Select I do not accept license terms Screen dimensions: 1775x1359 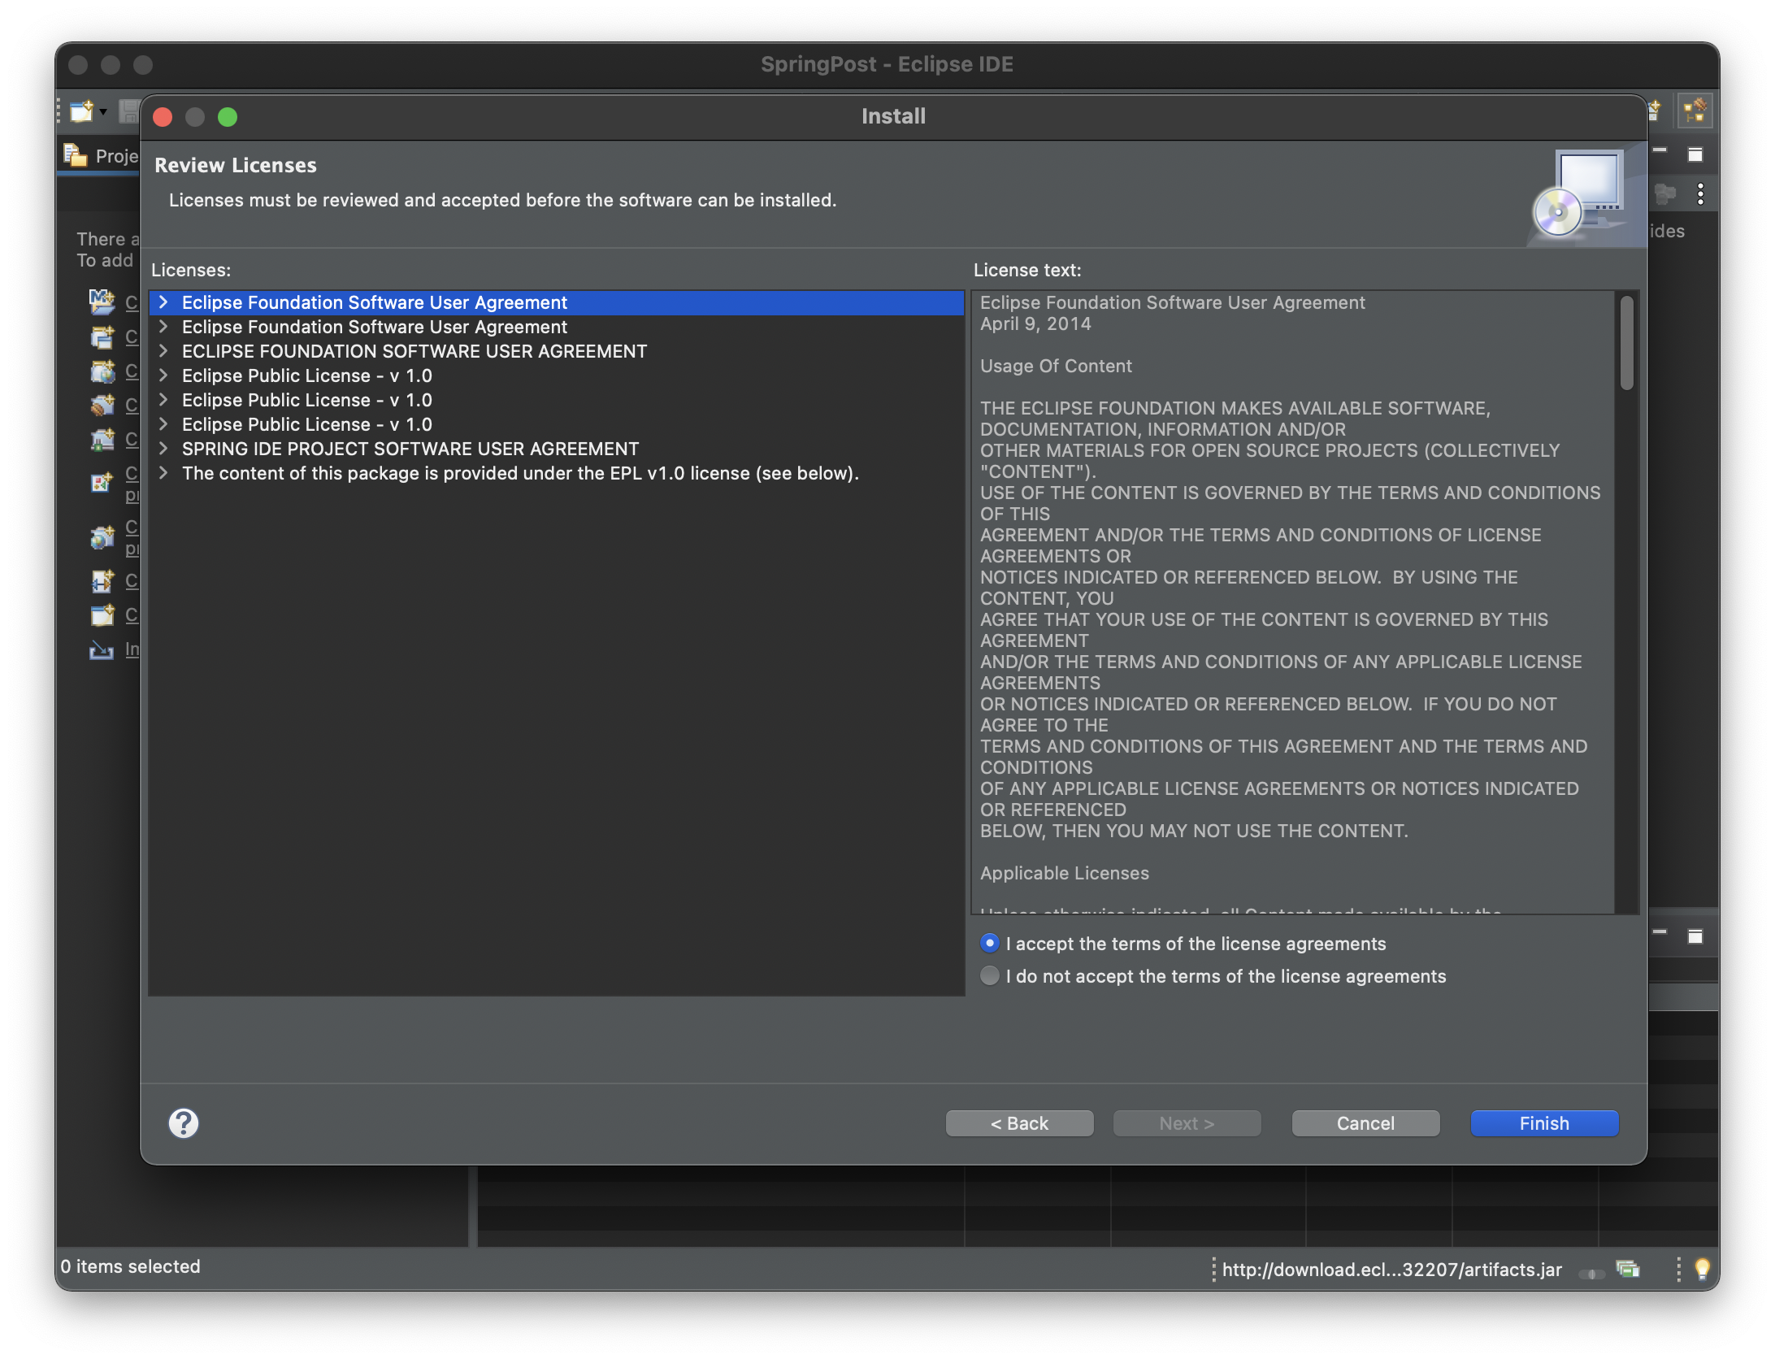pyautogui.click(x=990, y=976)
